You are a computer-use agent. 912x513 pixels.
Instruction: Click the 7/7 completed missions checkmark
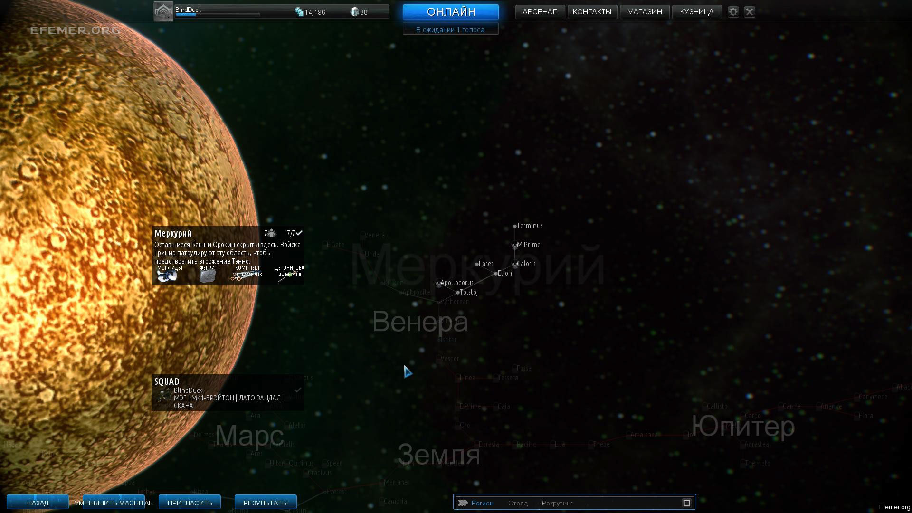coord(299,233)
